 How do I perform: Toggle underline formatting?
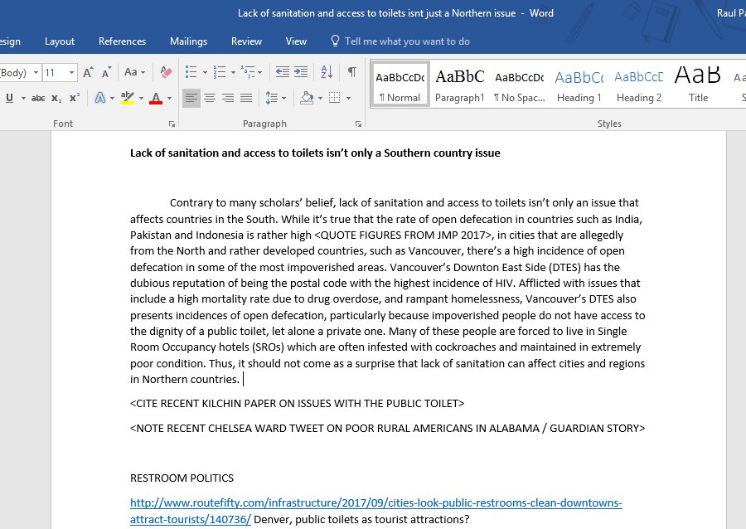pos(9,98)
